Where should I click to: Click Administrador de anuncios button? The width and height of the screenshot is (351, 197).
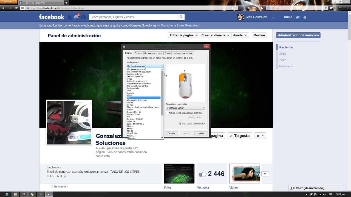[298, 35]
